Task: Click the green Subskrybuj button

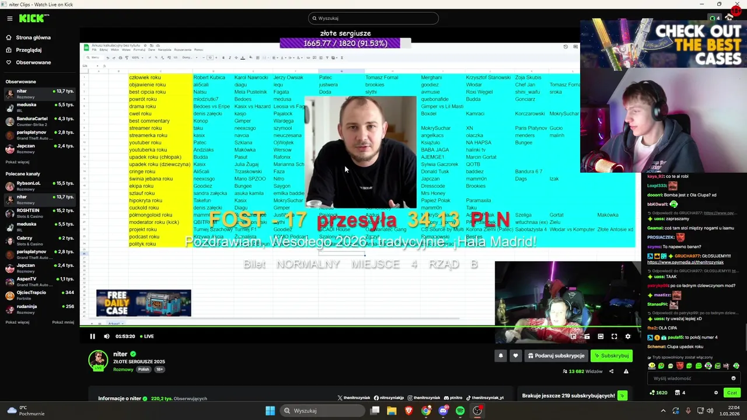Action: pyautogui.click(x=612, y=355)
